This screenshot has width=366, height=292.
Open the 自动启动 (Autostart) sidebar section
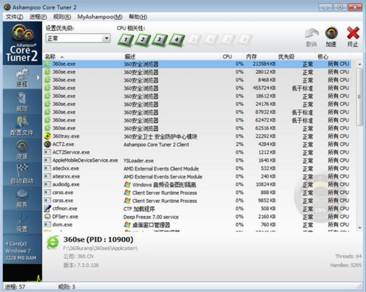click(22, 174)
